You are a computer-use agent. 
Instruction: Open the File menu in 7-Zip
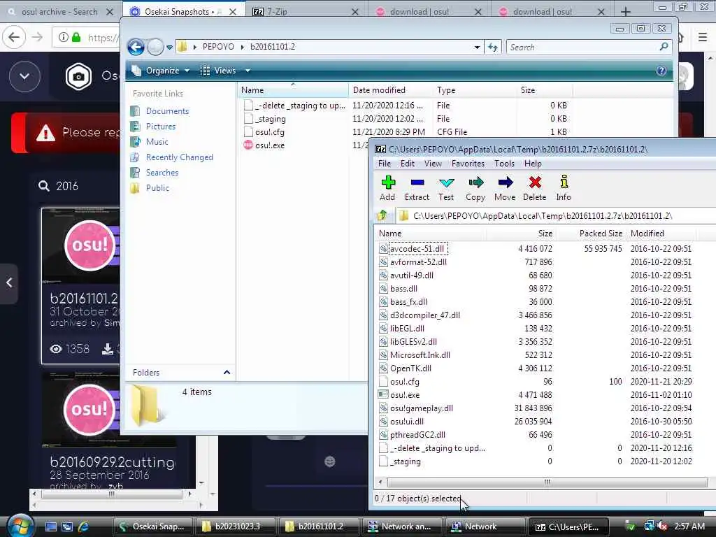coord(385,164)
